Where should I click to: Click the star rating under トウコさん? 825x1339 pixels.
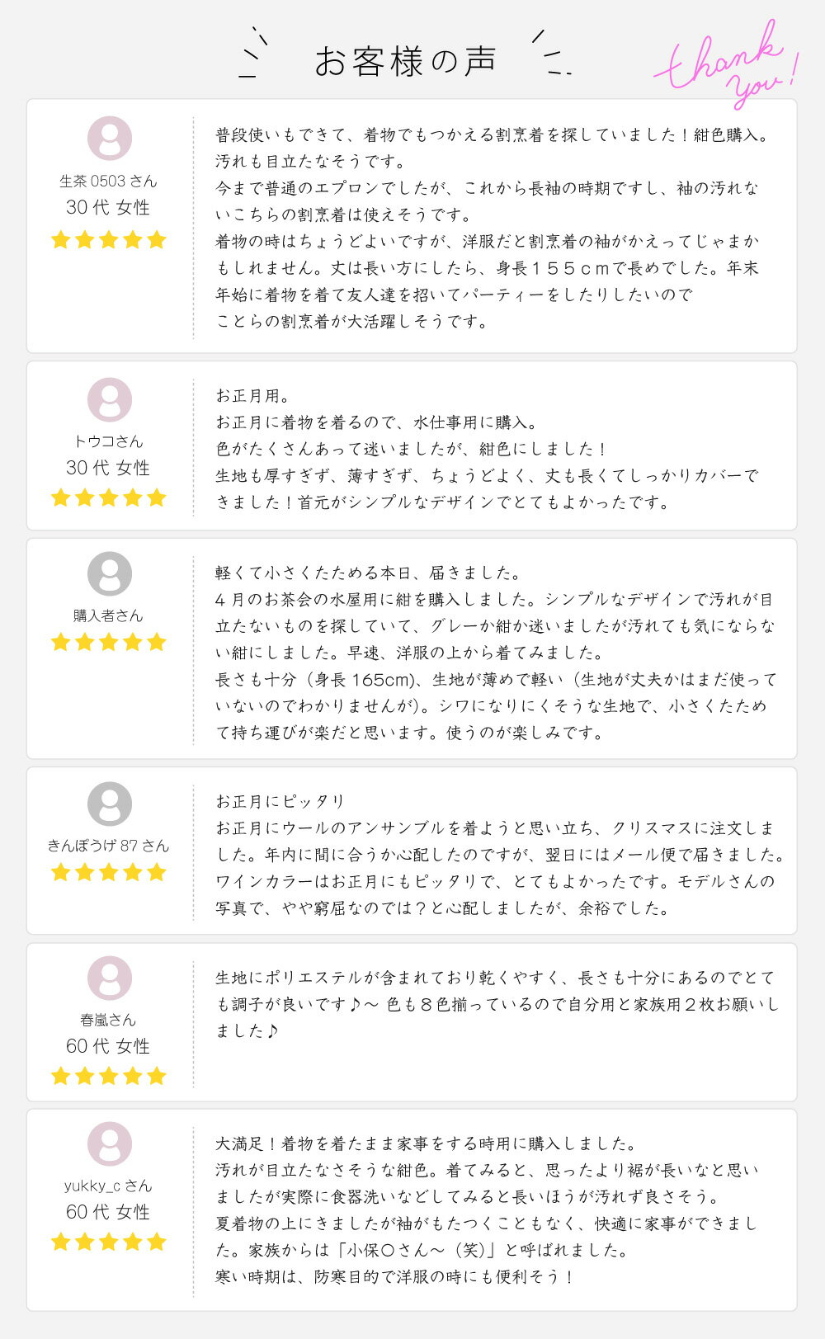(109, 497)
